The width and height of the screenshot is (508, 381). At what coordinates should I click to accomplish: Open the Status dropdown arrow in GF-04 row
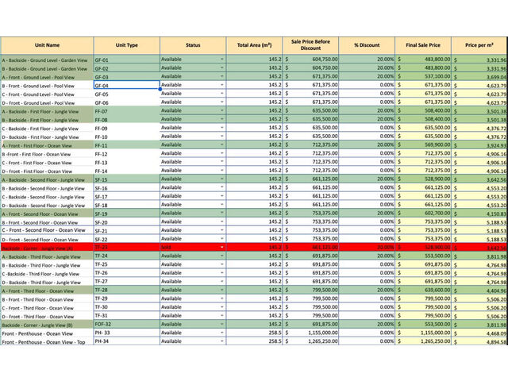(222, 85)
